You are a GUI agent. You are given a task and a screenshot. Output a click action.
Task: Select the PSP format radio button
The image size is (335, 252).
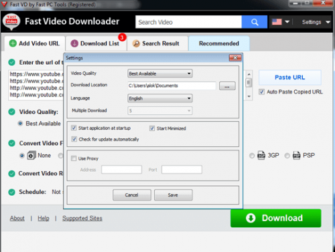coord(287,156)
